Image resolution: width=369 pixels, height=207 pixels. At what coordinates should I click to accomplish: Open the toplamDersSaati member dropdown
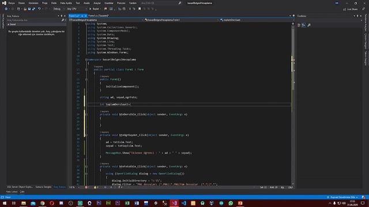click(x=255, y=20)
